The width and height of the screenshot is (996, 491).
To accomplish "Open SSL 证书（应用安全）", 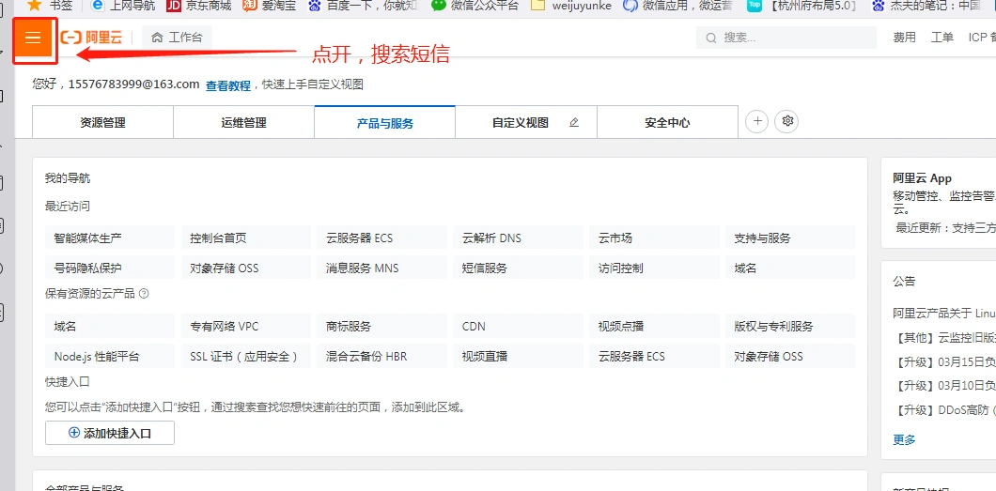I will (246, 356).
